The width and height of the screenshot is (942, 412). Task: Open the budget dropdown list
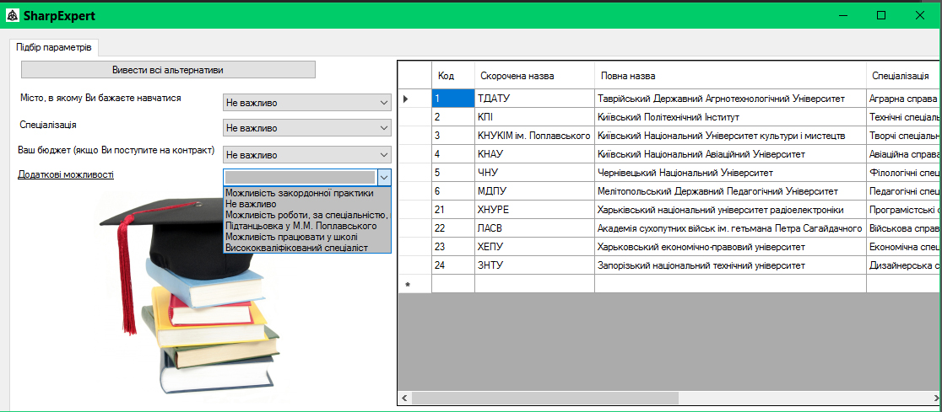click(x=307, y=155)
